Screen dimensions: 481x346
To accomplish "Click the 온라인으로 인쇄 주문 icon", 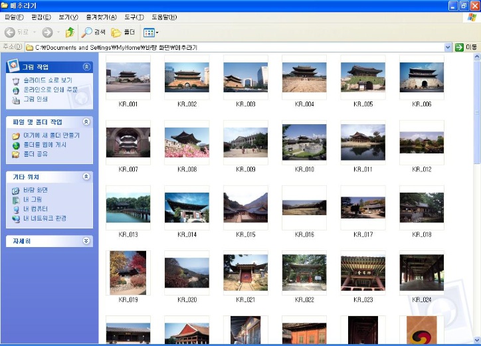I will tap(16, 90).
